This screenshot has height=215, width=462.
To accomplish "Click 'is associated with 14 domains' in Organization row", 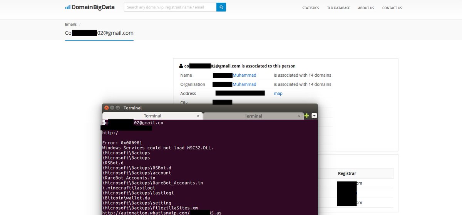I will (302, 84).
